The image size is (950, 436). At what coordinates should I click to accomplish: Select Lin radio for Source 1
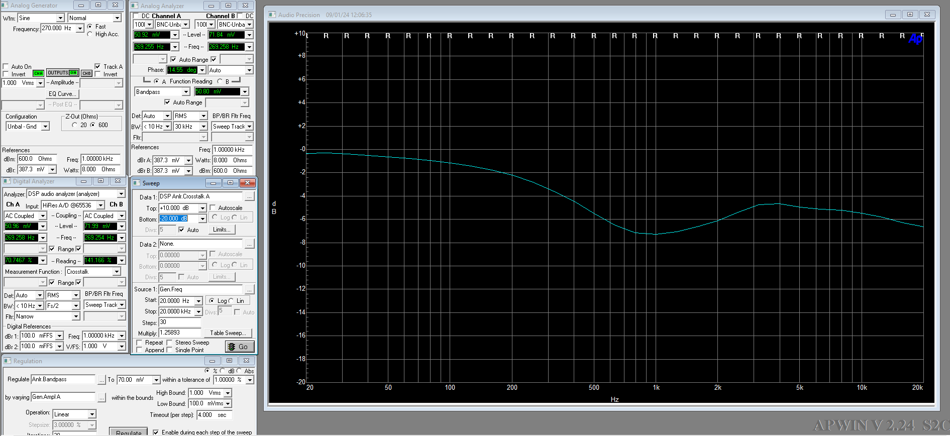(231, 301)
